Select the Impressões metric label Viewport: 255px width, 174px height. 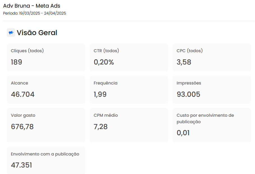[189, 83]
